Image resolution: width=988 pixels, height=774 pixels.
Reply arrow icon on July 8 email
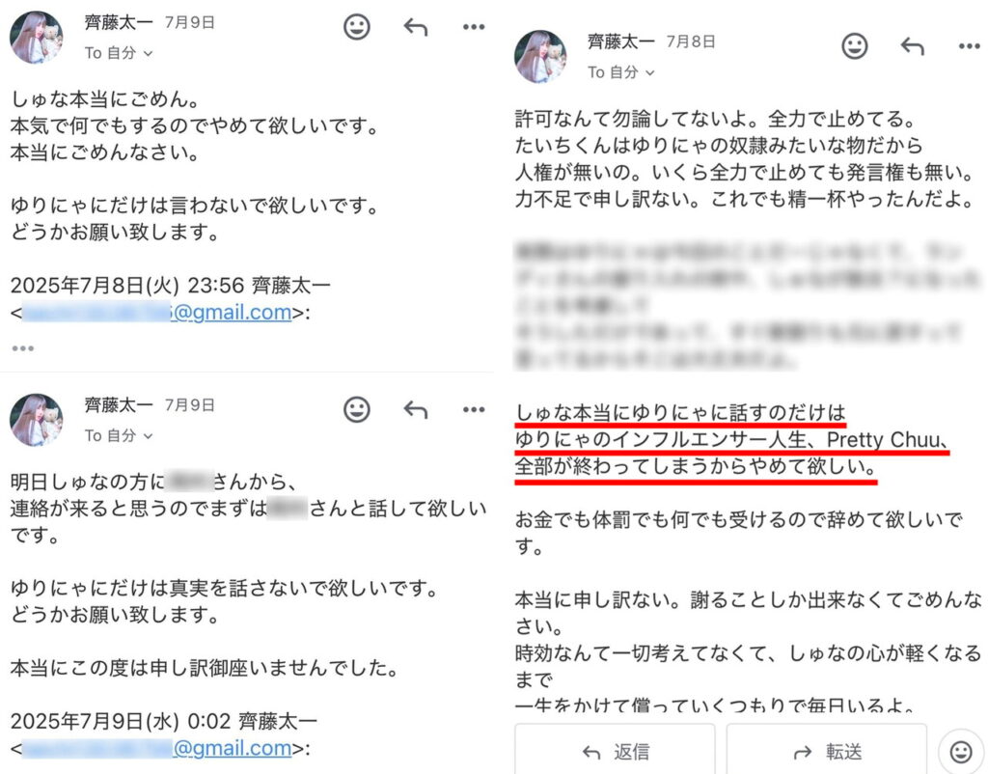pos(913,46)
